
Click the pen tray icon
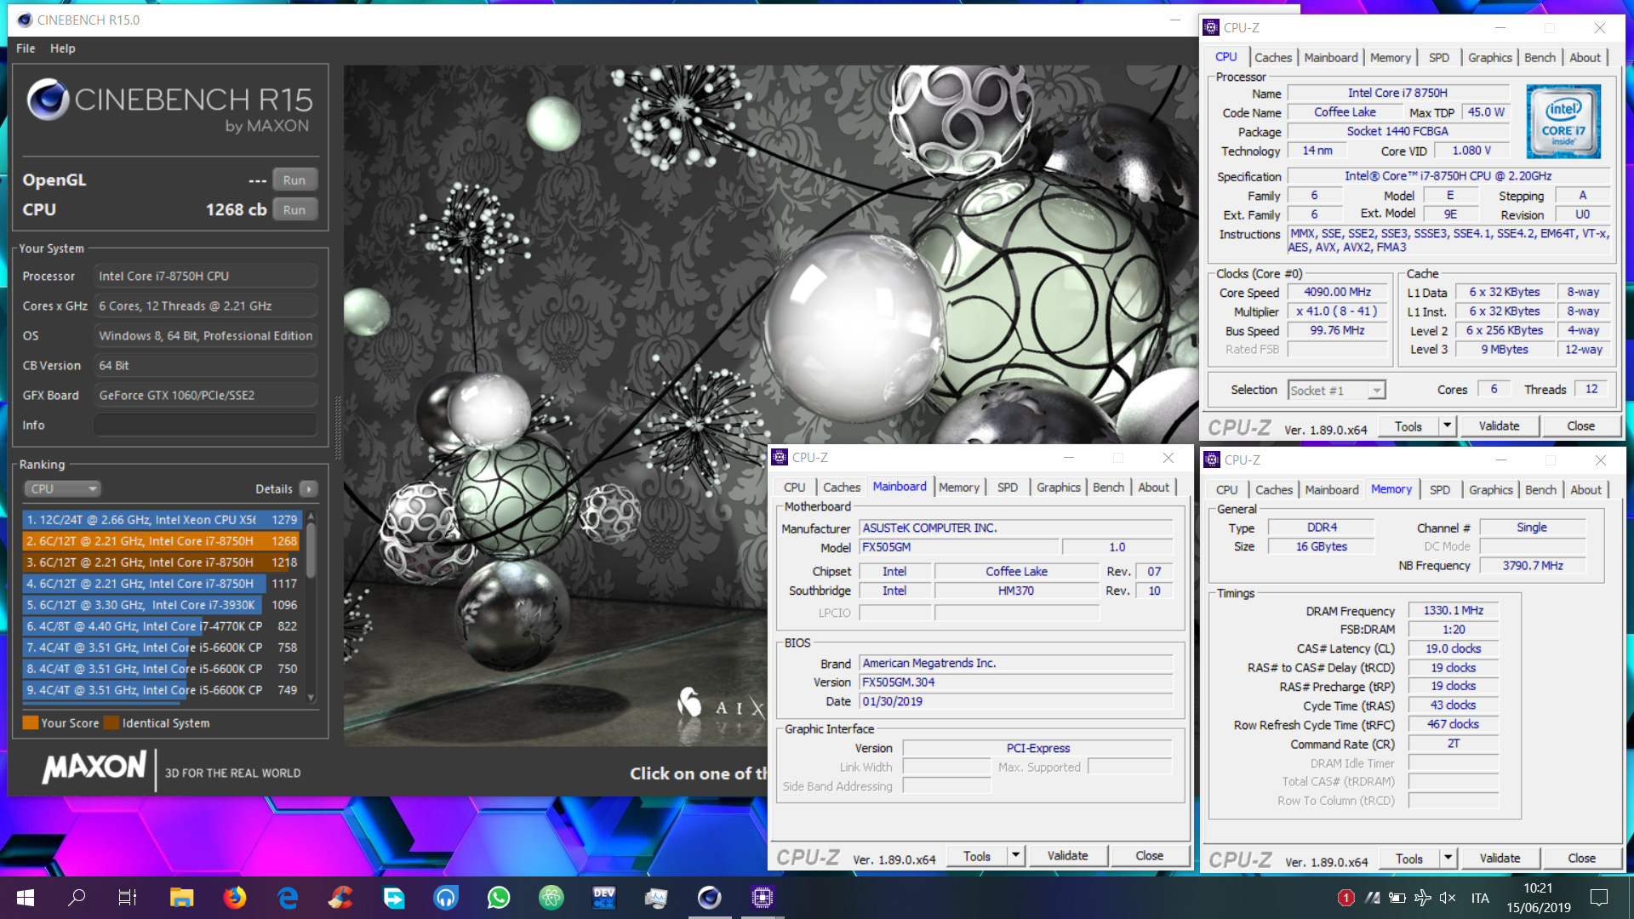point(1372,898)
